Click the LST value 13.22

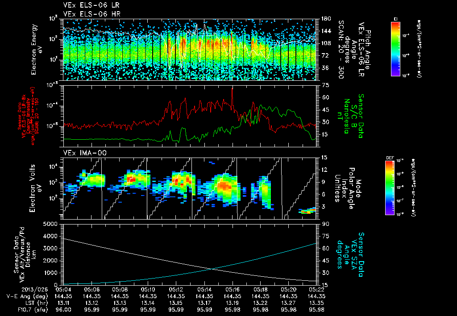tap(261, 303)
